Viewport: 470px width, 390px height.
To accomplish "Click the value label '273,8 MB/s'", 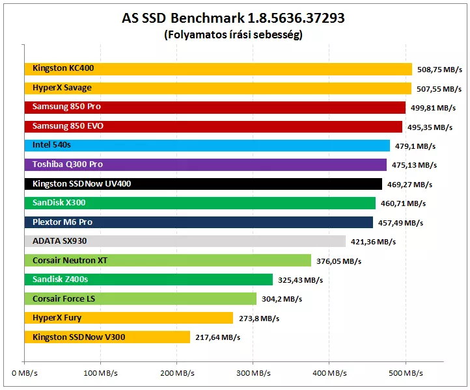I will [x=259, y=318].
